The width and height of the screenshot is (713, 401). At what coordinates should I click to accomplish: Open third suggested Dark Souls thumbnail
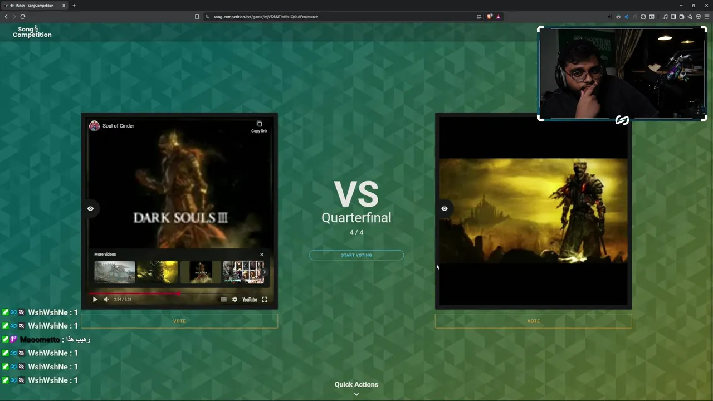(x=201, y=272)
